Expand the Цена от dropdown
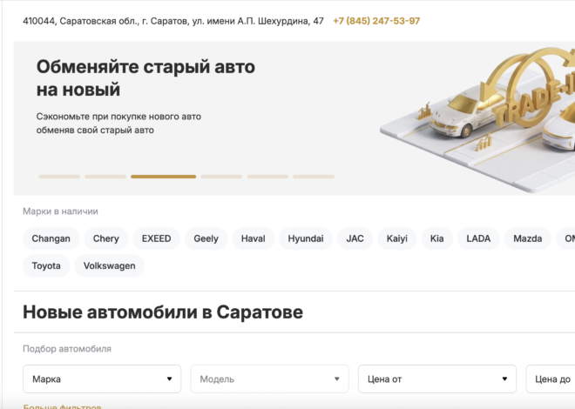Viewport: 575px width, 409px height. (x=437, y=379)
